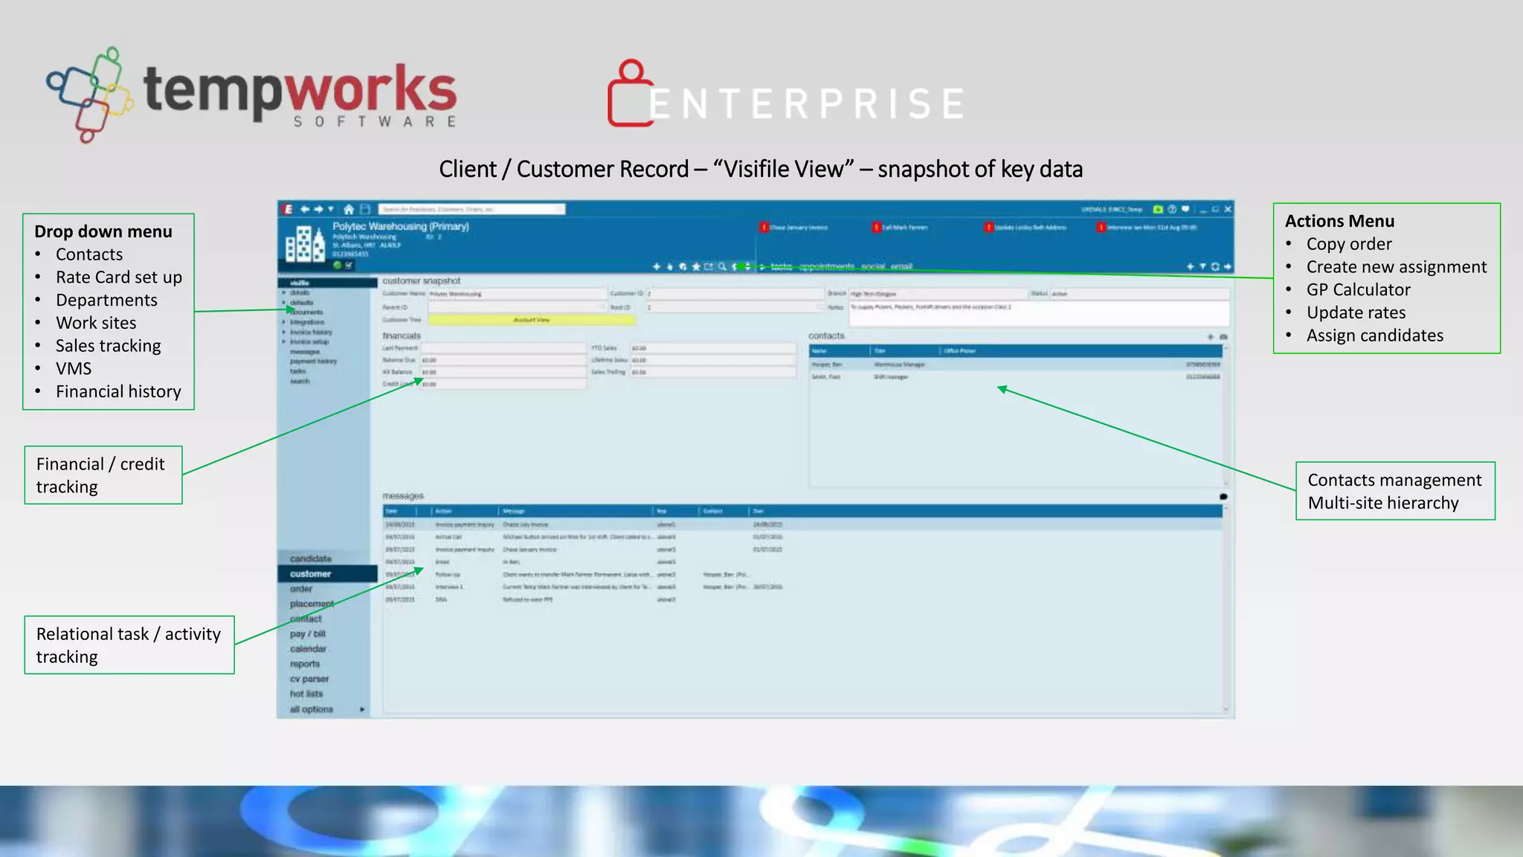The image size is (1523, 857).
Task: Click the green status circle icon
Action: coord(337,265)
